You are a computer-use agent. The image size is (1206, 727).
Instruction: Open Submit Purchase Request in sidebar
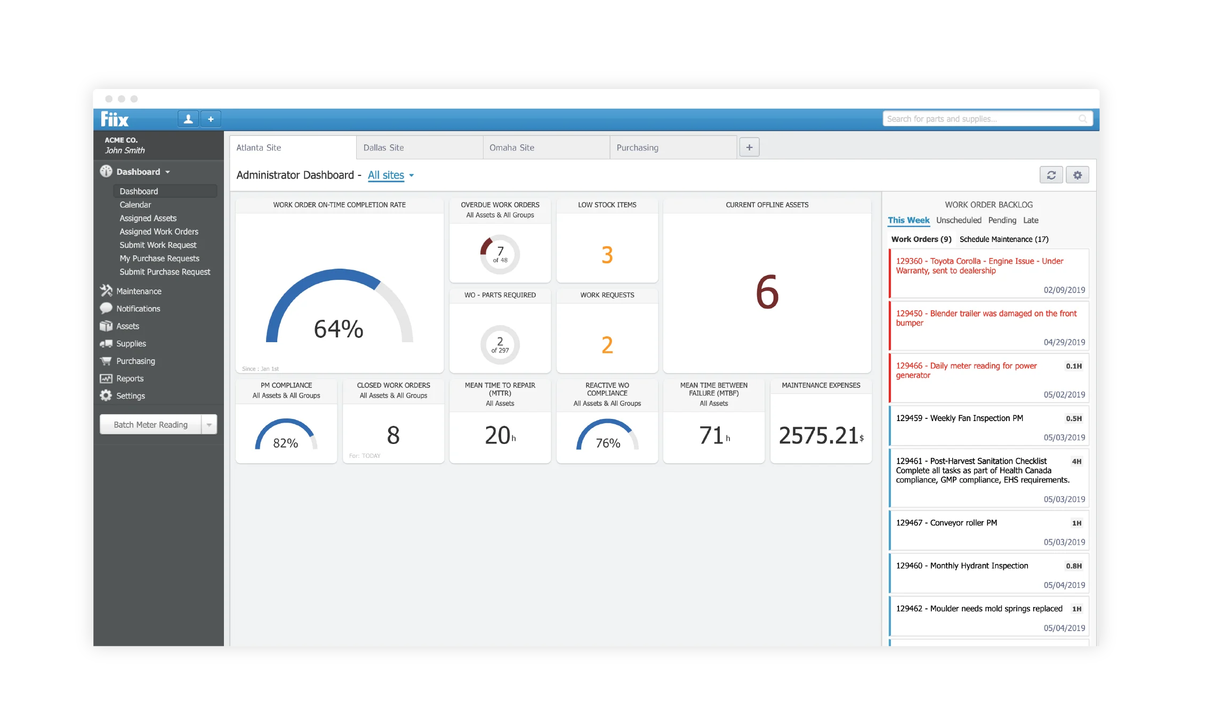point(165,272)
